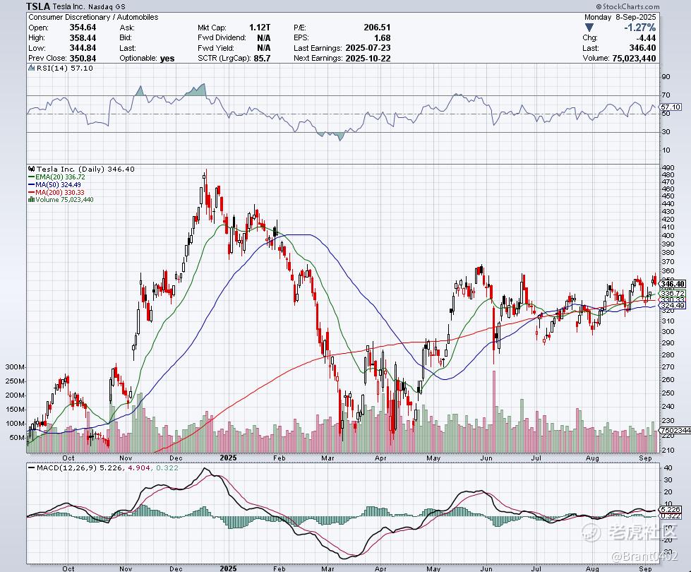This screenshot has height=572, width=691.
Task: Click the 300M label on the volume axis
Action: pyautogui.click(x=15, y=367)
